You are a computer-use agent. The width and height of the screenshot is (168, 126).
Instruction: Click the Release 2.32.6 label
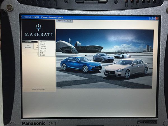tap(64, 21)
